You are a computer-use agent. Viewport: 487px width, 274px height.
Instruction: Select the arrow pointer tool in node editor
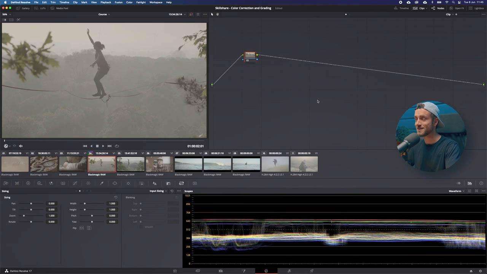pos(212,14)
